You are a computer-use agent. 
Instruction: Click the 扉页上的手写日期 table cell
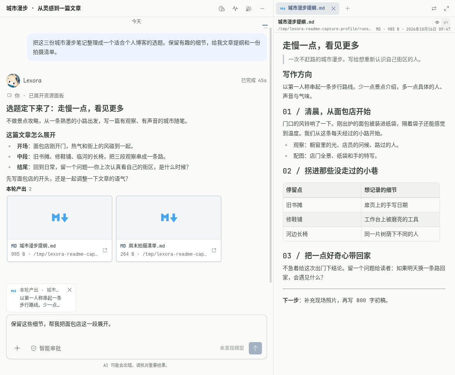[x=400, y=205]
